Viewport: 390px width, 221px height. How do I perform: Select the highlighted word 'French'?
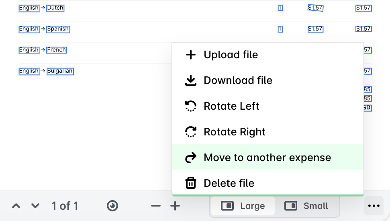(x=57, y=50)
